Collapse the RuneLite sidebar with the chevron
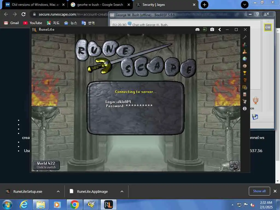This screenshot has height=210, width=280. click(x=220, y=30)
